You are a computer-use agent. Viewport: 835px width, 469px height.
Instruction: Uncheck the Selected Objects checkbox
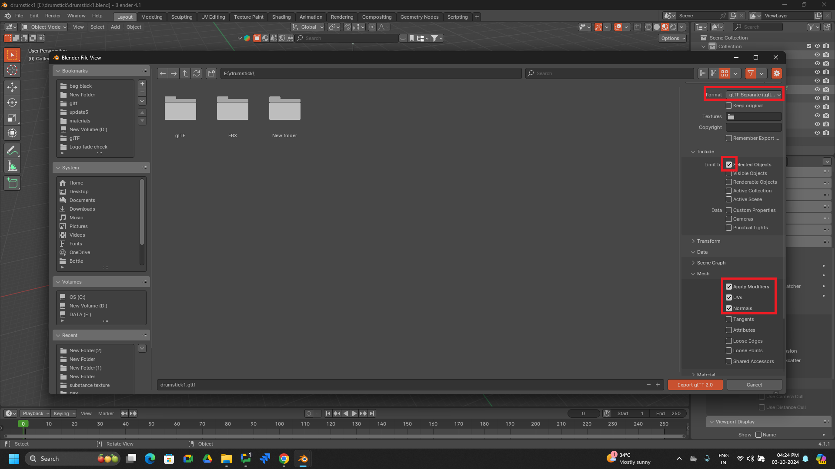point(729,165)
